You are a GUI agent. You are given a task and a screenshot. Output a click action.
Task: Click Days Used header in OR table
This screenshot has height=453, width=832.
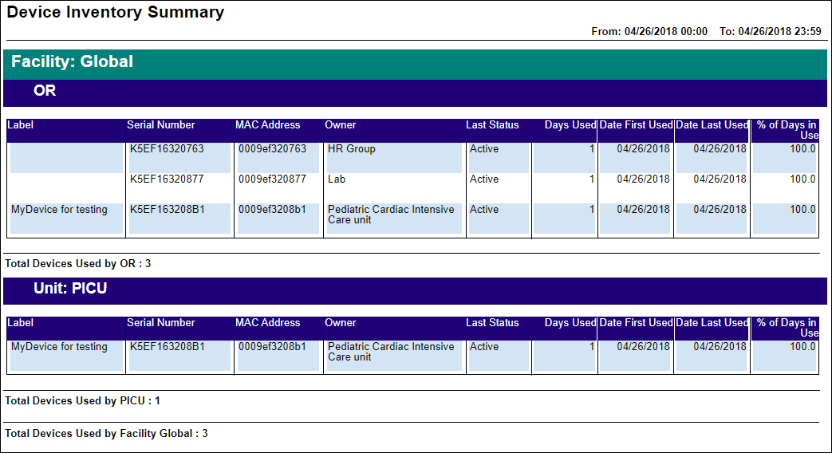570,124
